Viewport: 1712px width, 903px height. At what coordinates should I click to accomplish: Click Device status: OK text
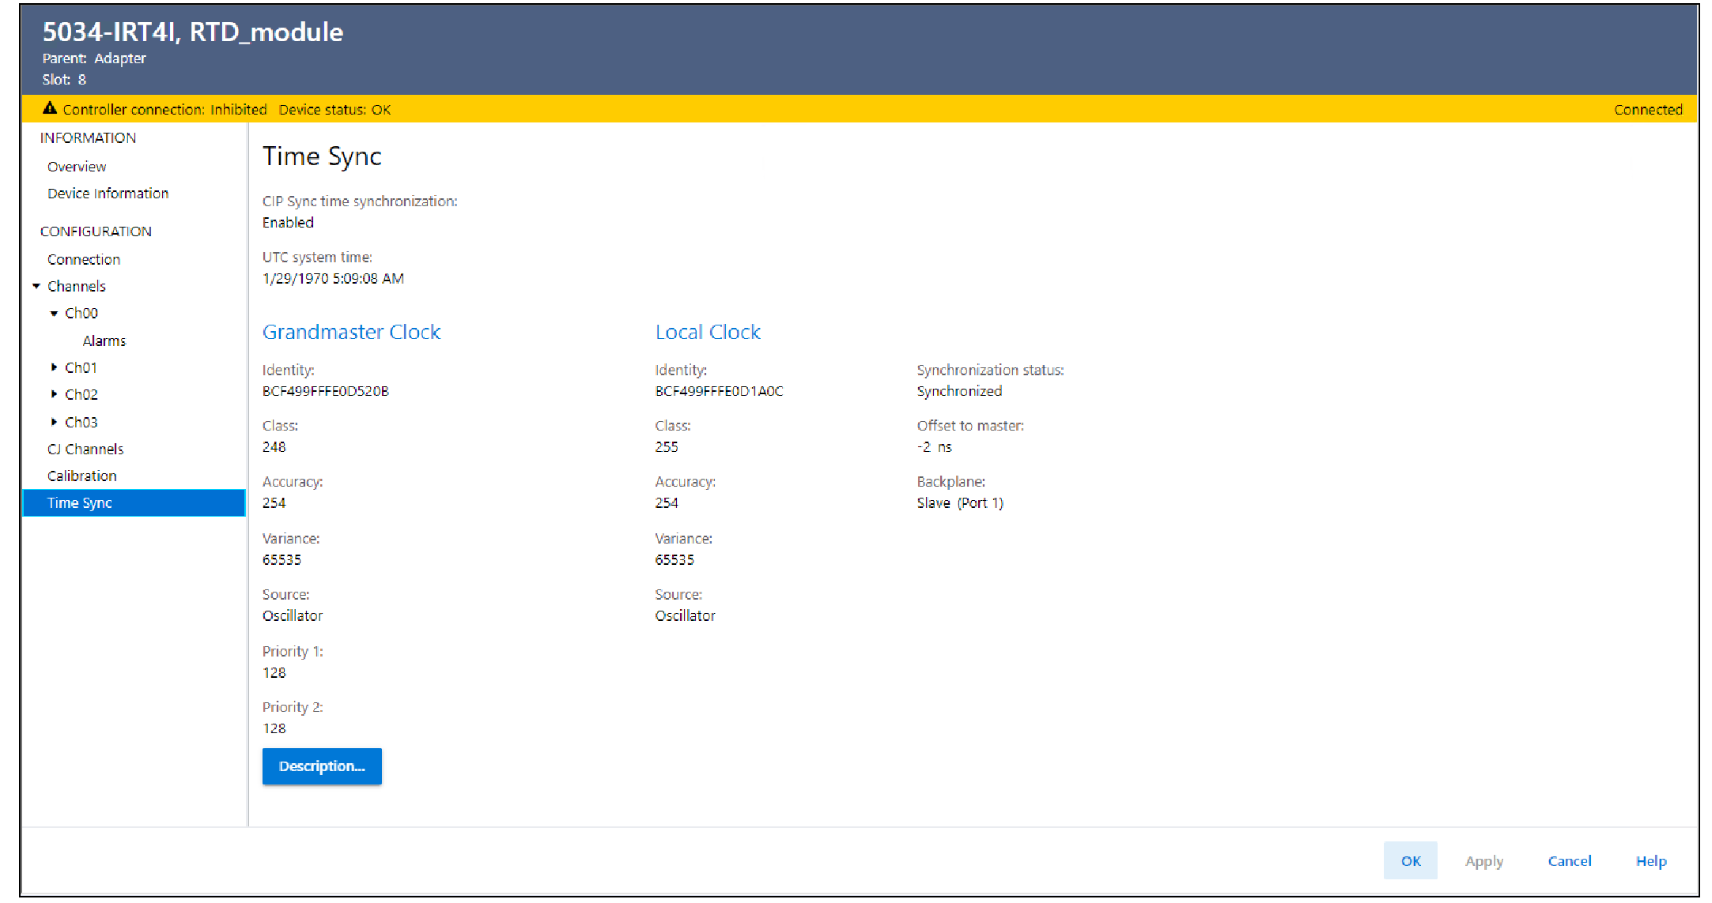point(334,110)
